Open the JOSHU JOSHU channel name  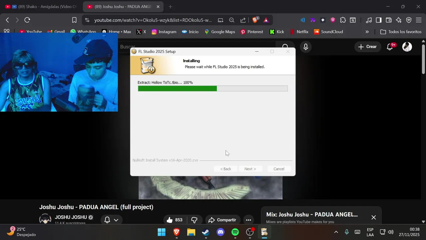click(71, 217)
